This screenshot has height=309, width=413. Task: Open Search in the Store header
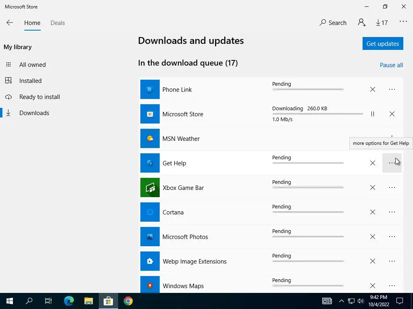[x=333, y=23]
